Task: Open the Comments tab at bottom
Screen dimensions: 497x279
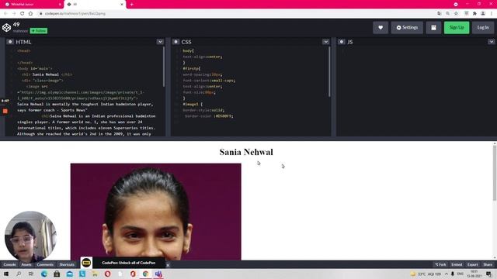Action: [45, 264]
